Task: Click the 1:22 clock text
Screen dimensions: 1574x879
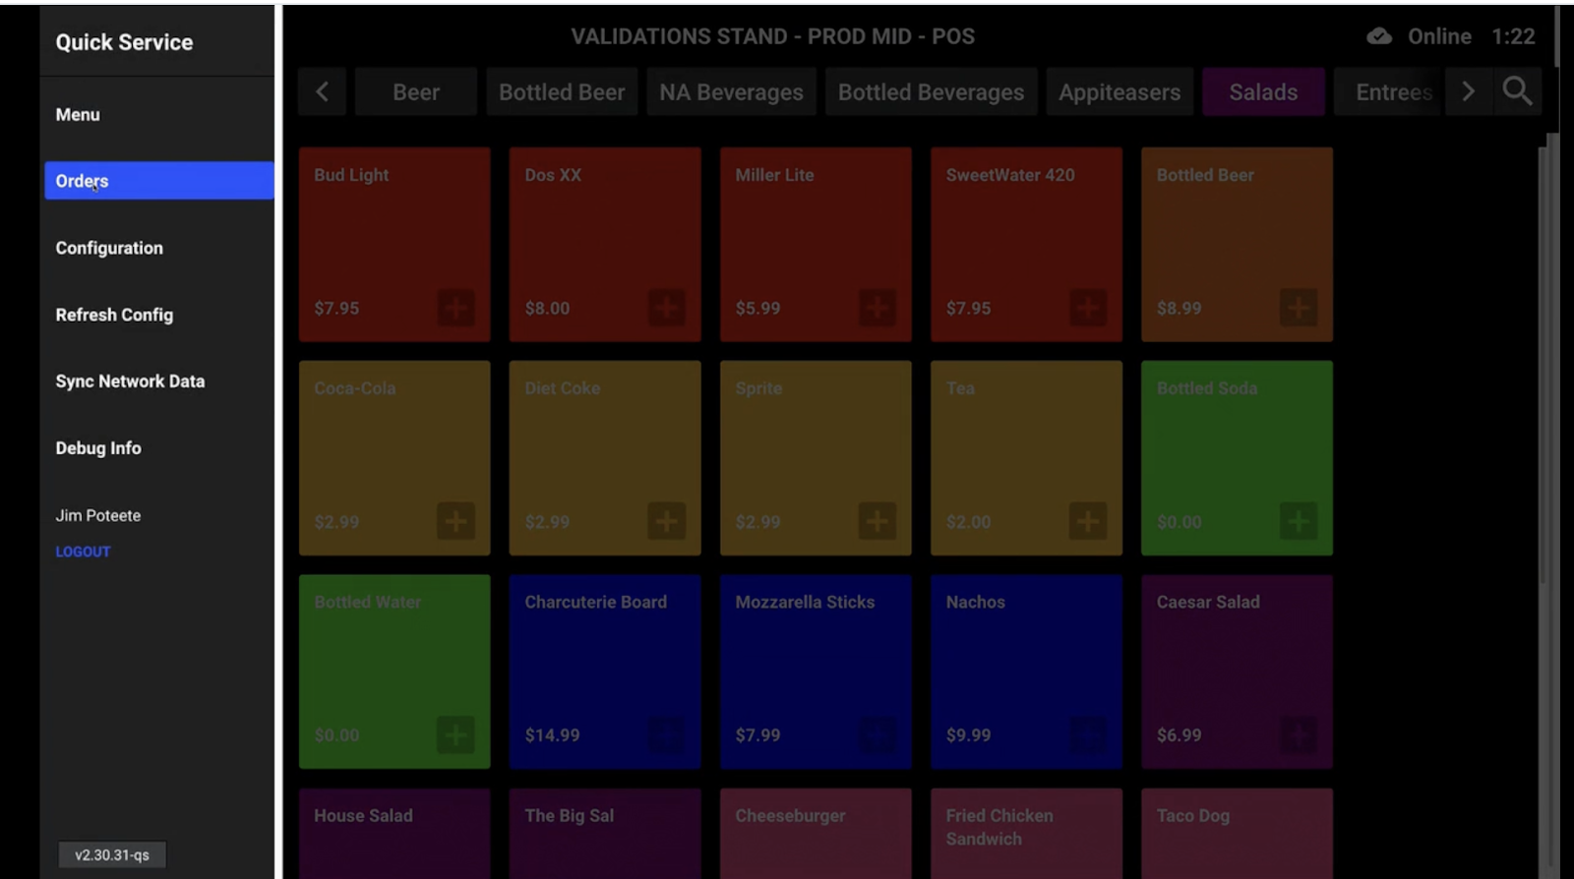Action: [x=1513, y=36]
